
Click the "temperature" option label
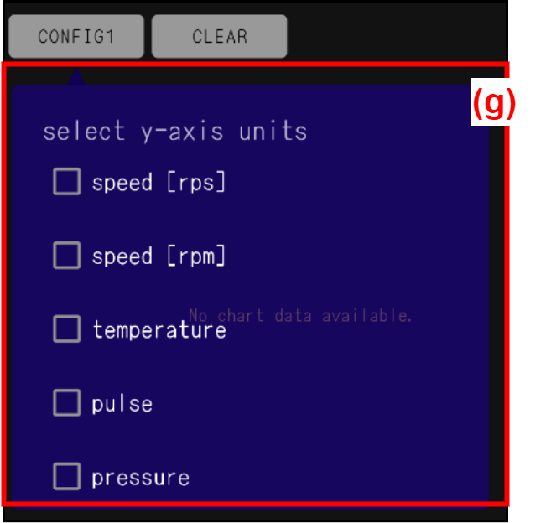coord(159,330)
